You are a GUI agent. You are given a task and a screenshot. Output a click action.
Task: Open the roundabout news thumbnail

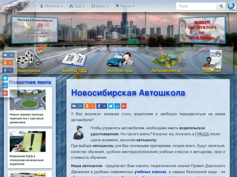(x=28, y=100)
